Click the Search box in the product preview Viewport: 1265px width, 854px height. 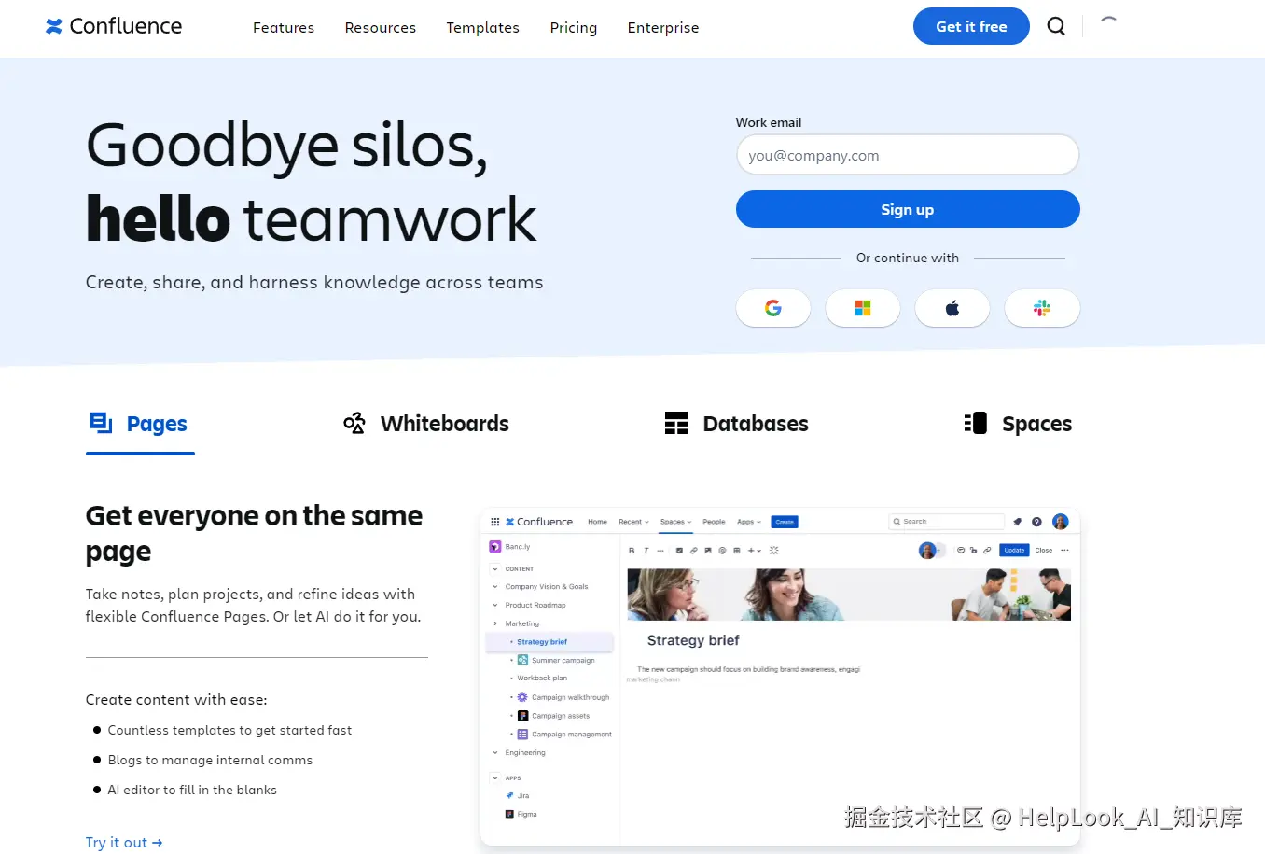(x=946, y=522)
